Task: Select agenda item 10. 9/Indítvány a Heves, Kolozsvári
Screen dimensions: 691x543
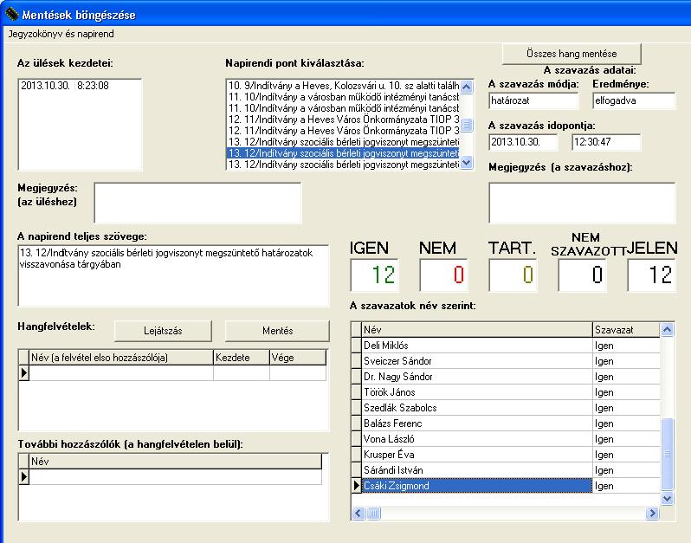Action: pyautogui.click(x=344, y=86)
